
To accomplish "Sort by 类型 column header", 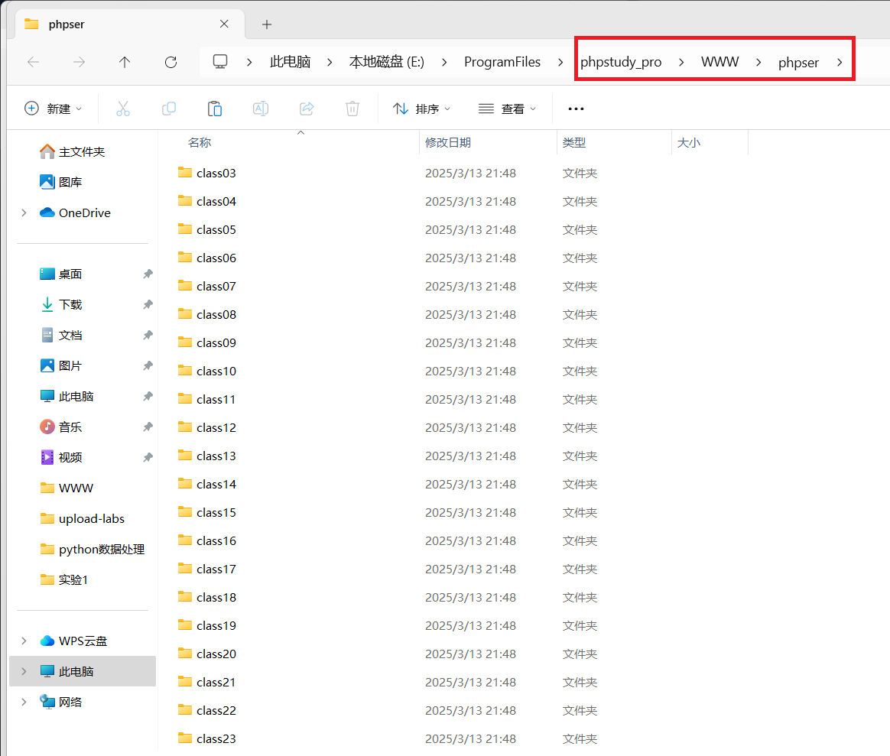I will pyautogui.click(x=574, y=142).
